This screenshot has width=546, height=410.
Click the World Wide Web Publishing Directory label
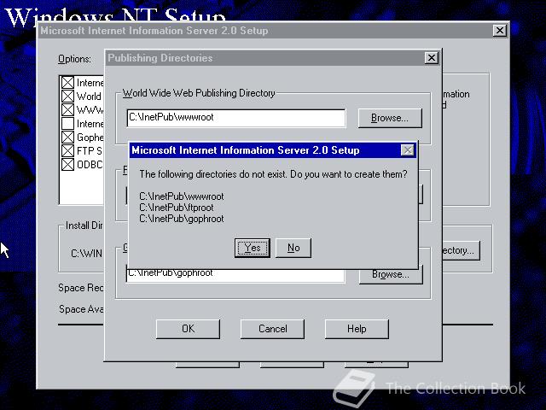pyautogui.click(x=199, y=93)
